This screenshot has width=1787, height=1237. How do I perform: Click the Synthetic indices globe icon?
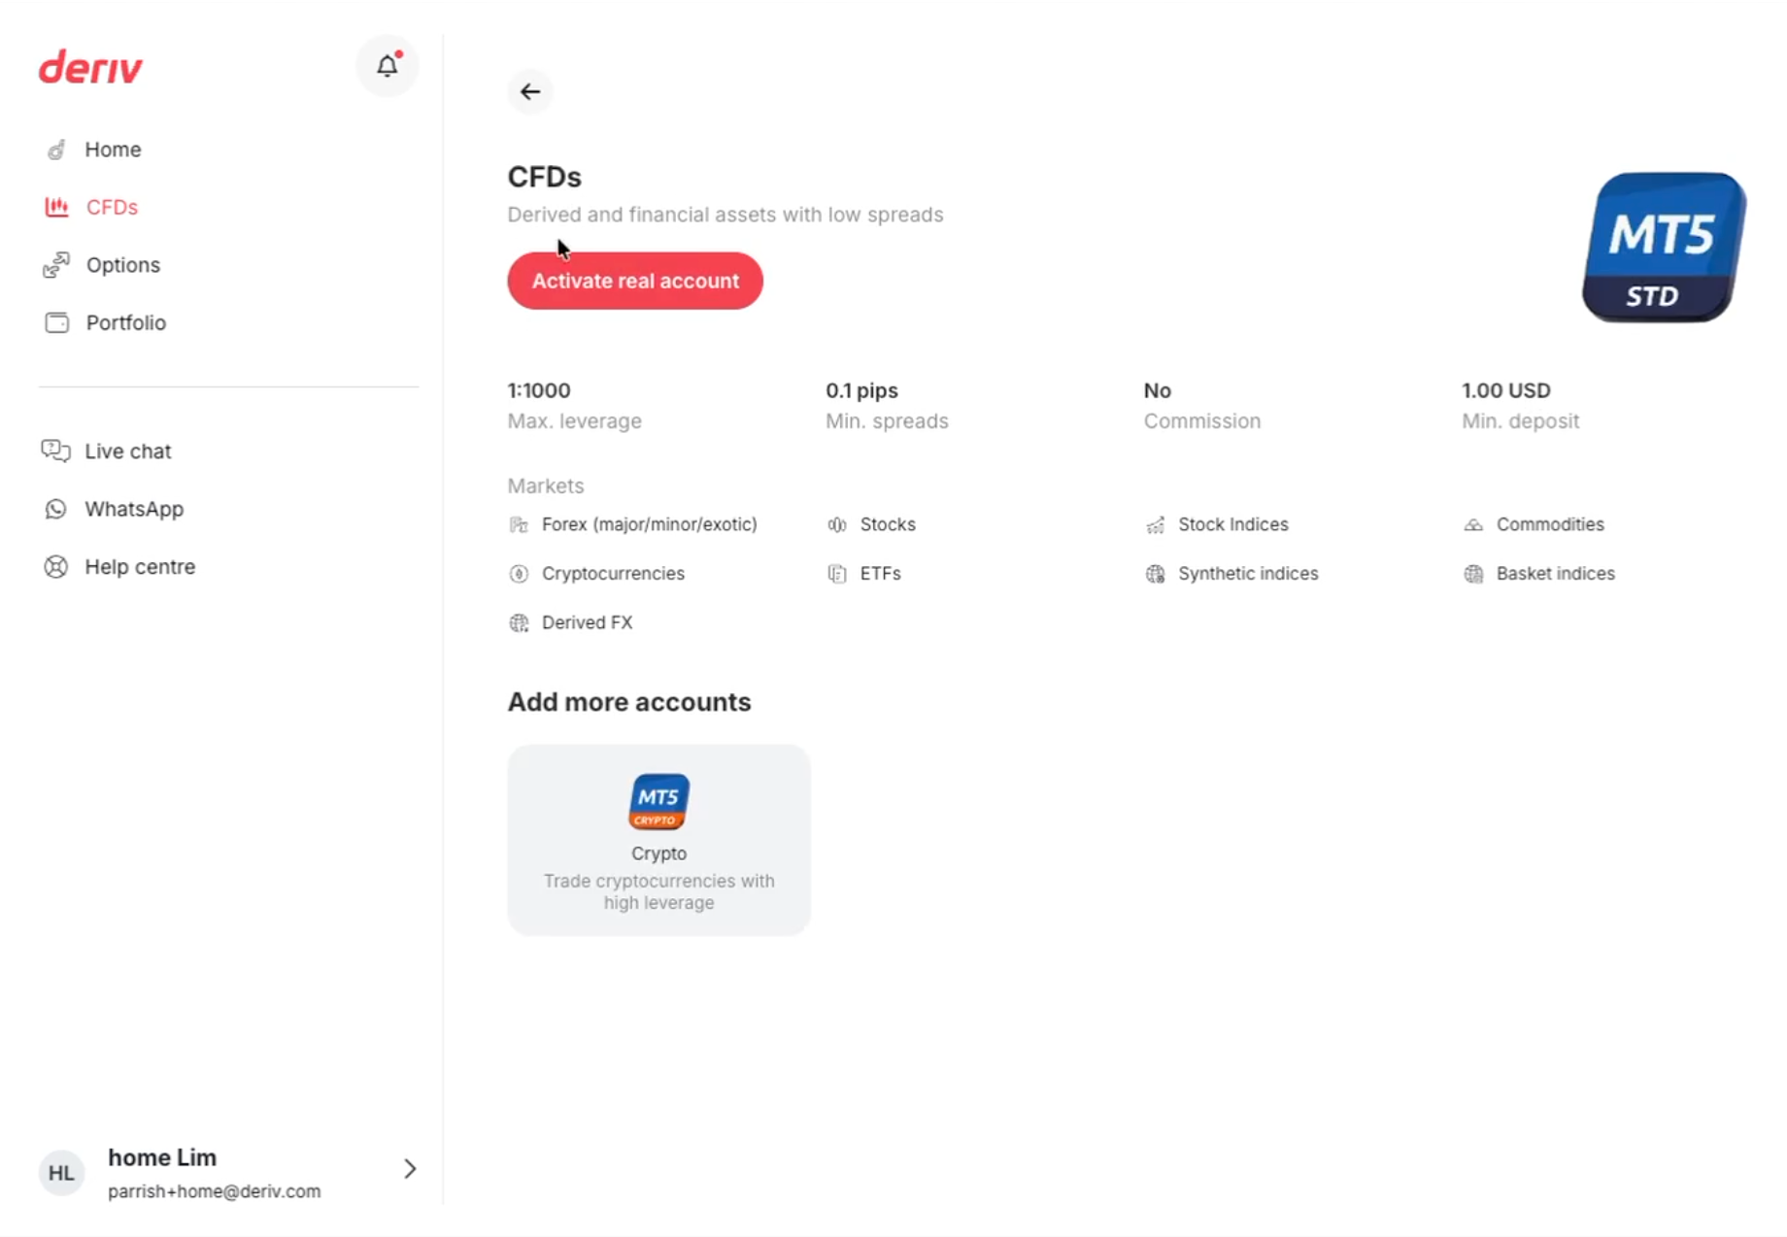point(1155,574)
